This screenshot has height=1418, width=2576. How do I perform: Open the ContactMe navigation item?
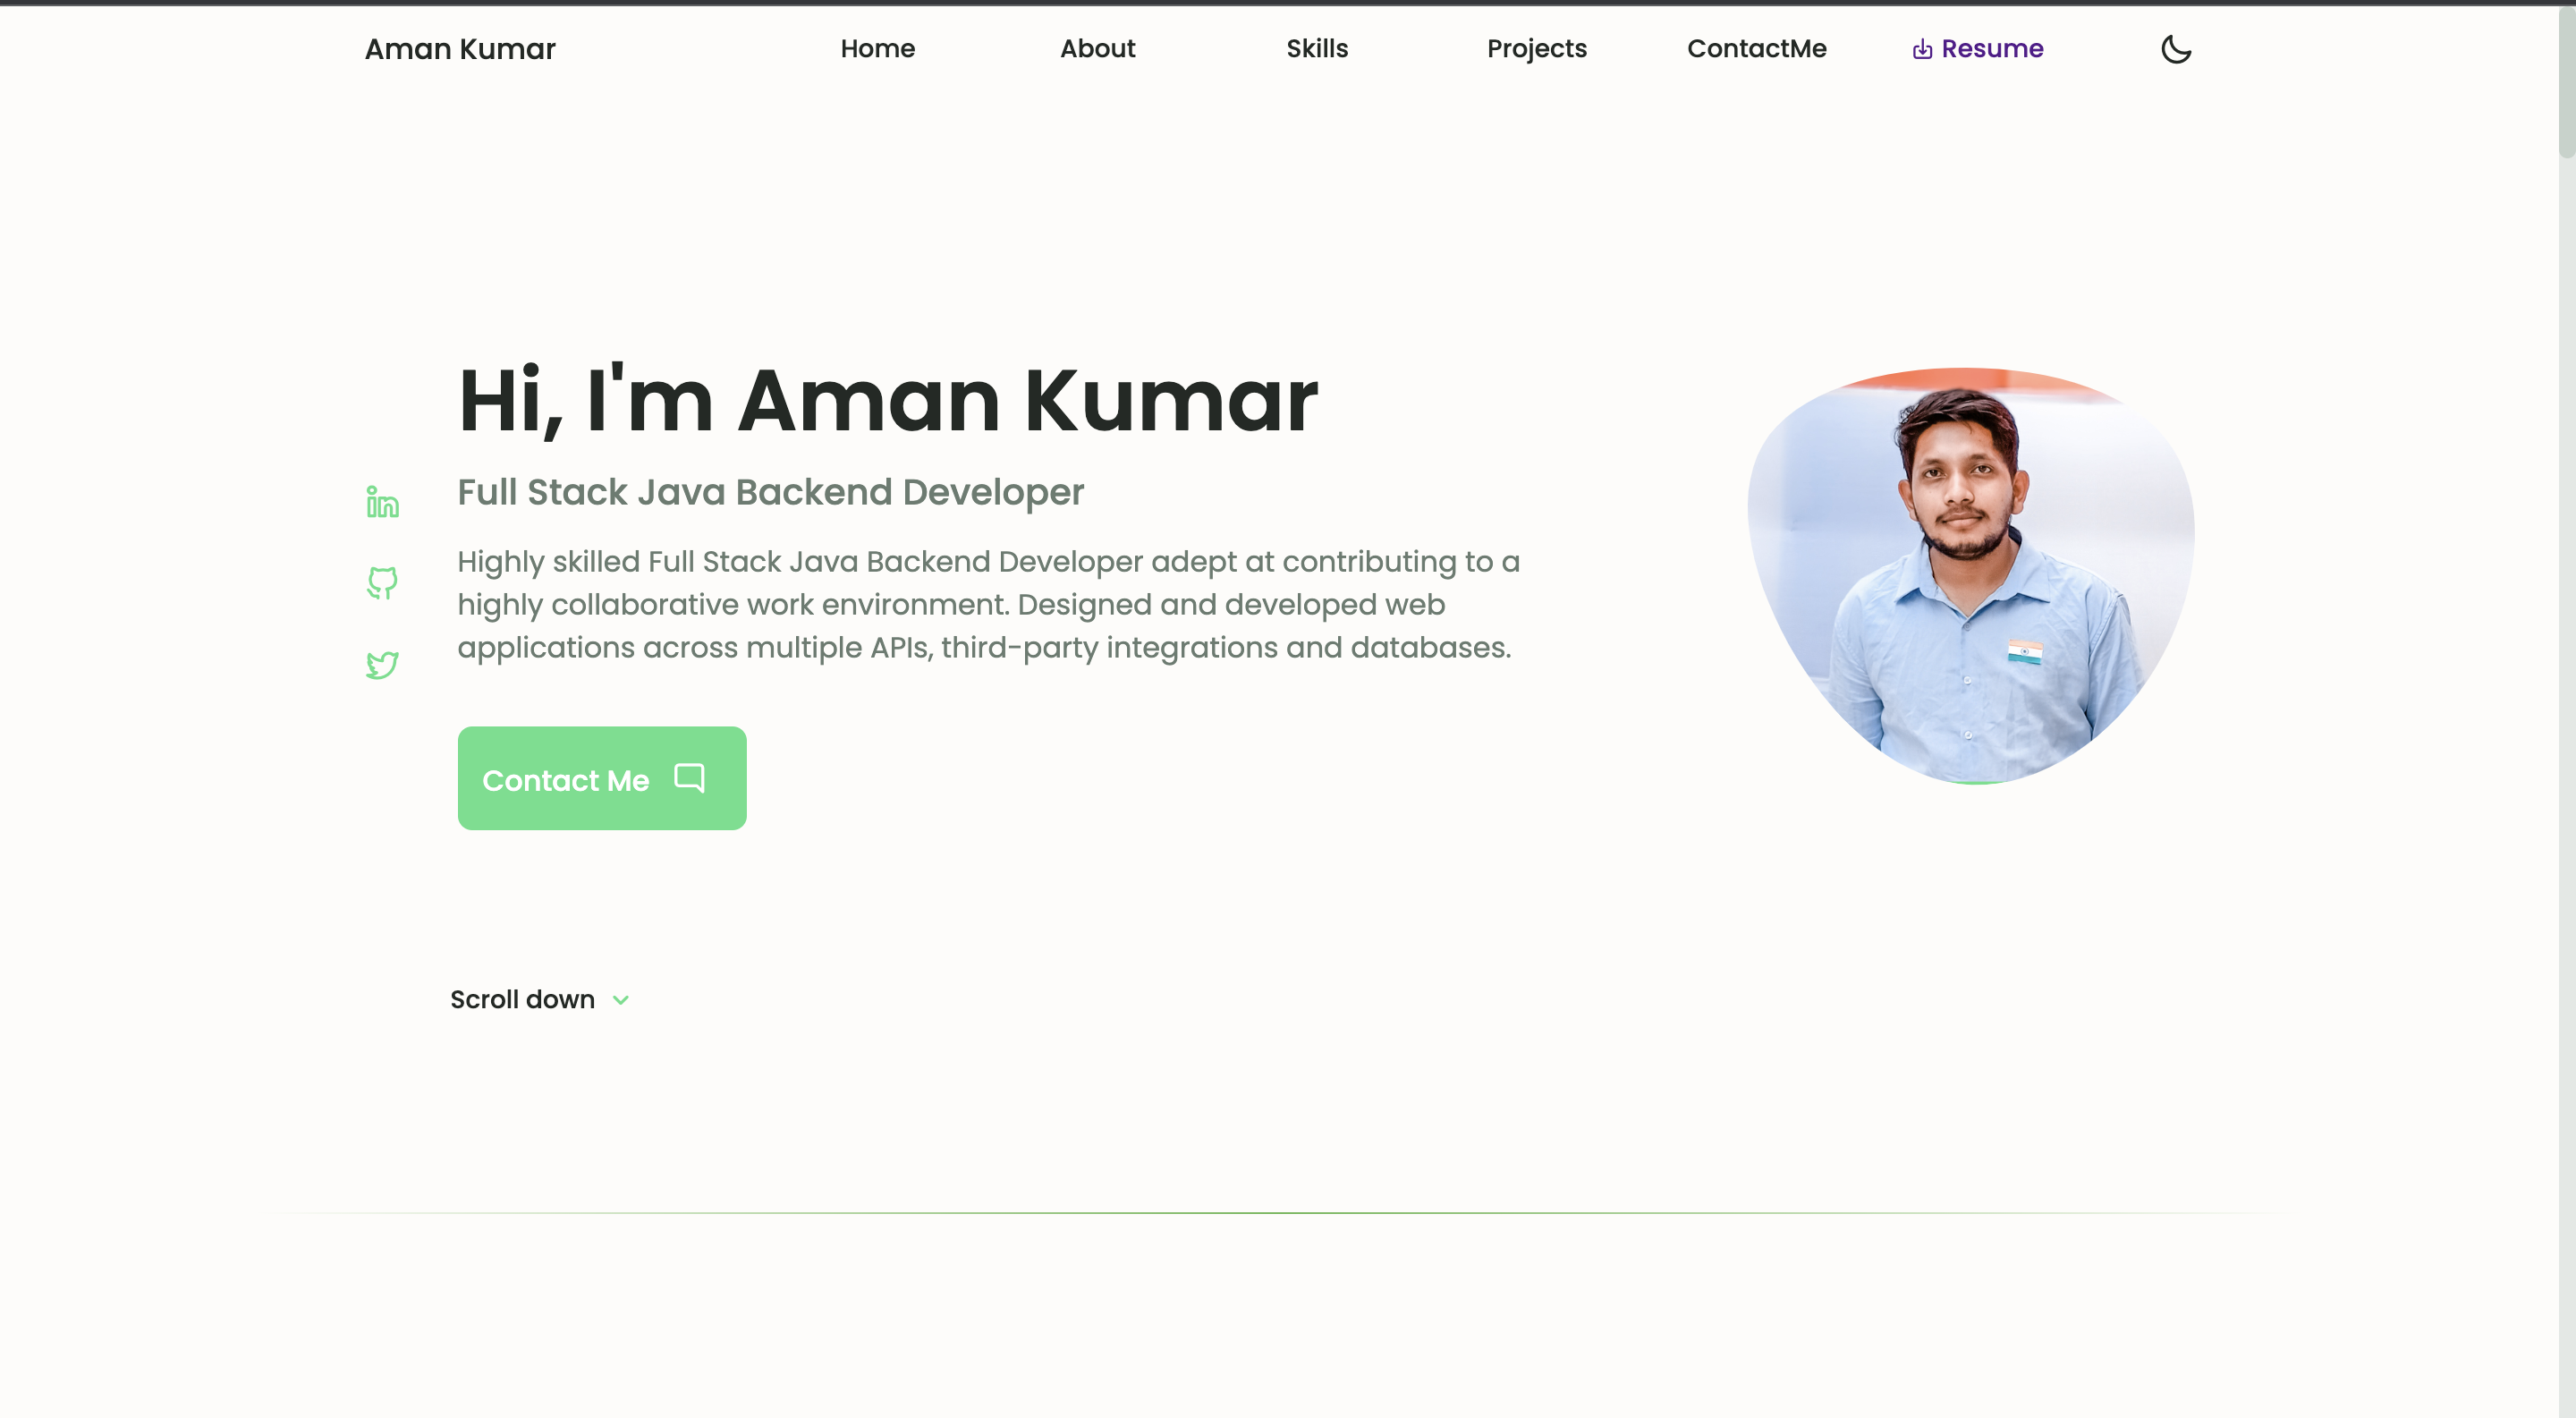tap(1757, 48)
